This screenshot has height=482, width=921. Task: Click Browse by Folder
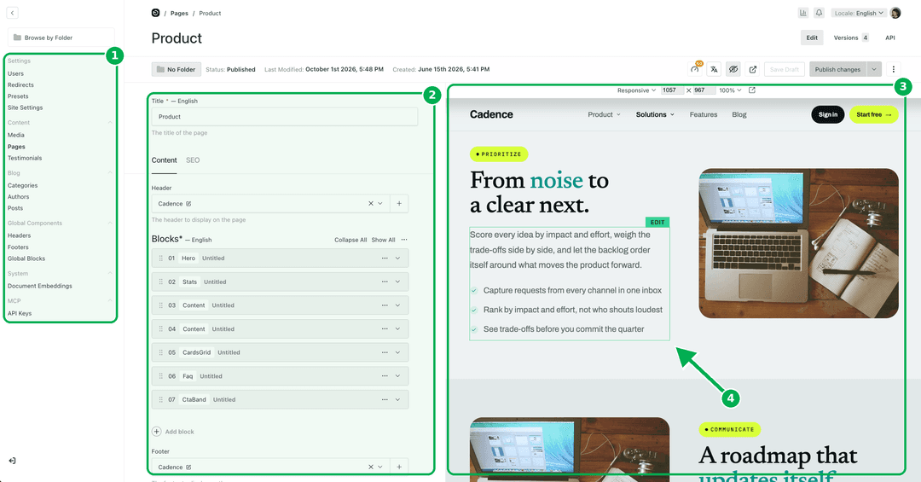(61, 38)
